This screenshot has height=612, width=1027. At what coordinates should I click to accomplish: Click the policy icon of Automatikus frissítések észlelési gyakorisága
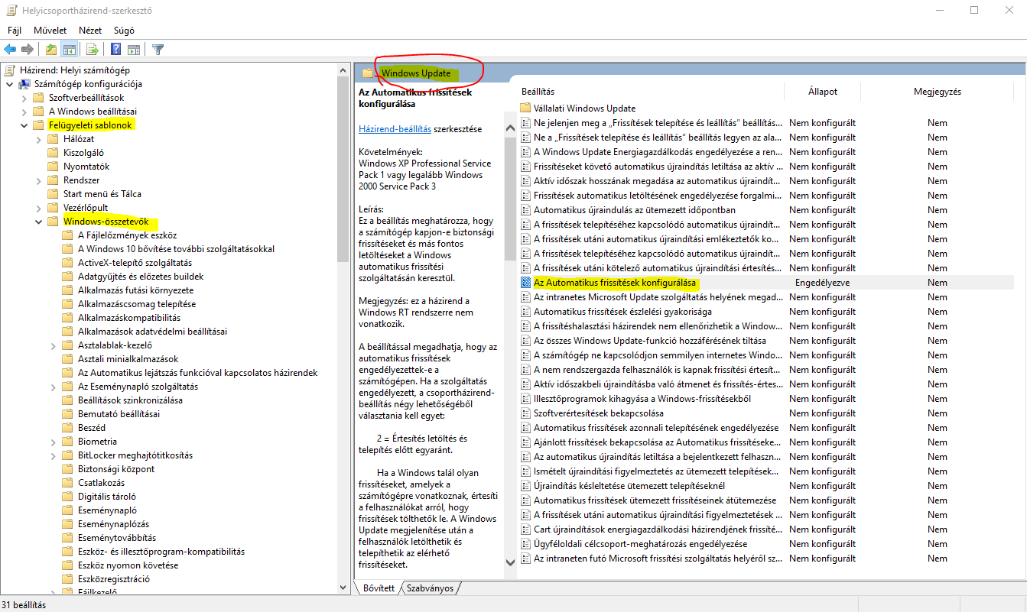coord(525,312)
